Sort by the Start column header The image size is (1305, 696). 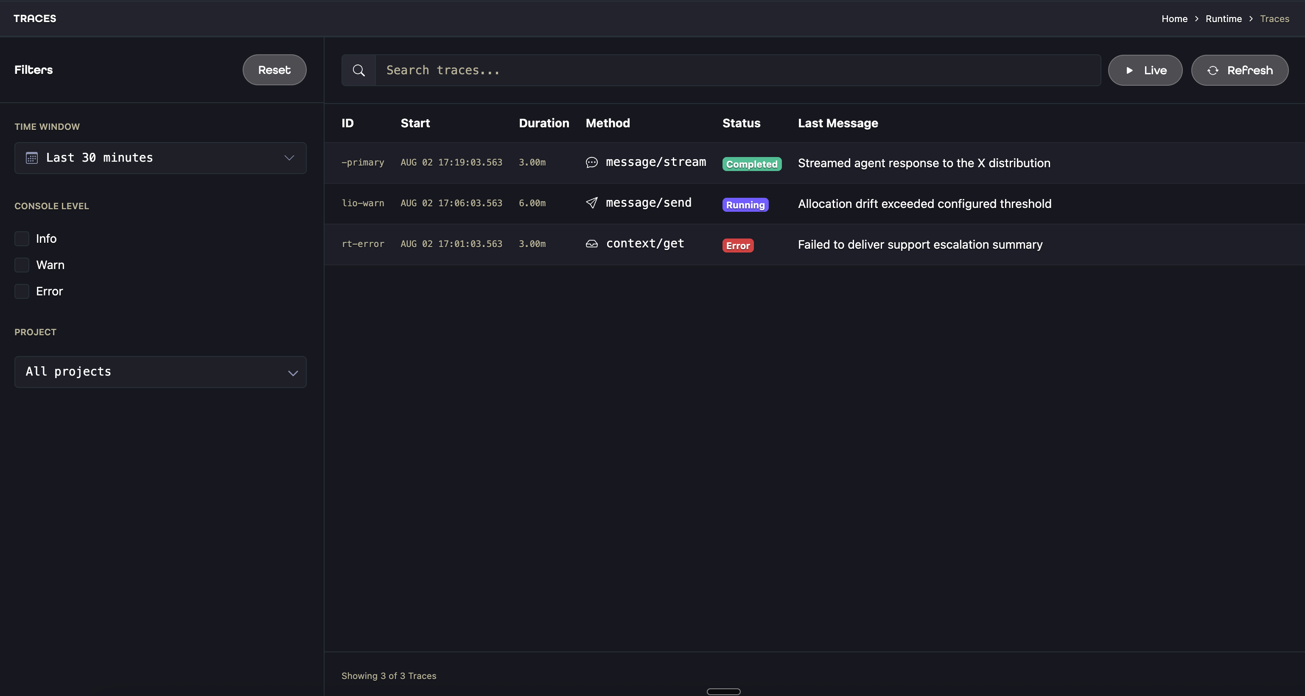[415, 123]
